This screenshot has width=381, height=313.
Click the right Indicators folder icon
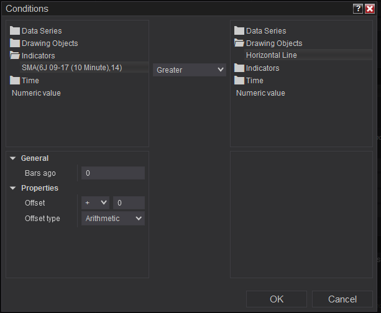point(239,68)
